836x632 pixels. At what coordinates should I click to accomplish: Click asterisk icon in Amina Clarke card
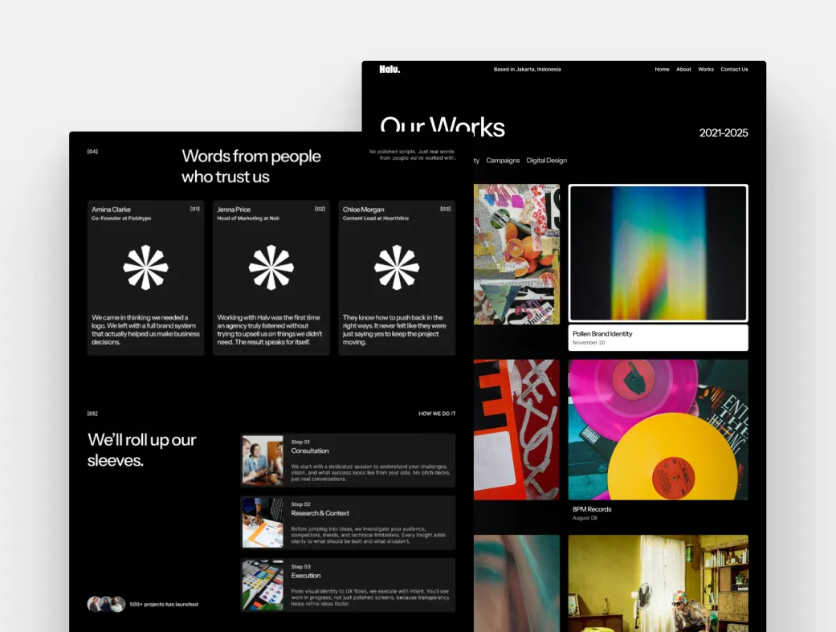click(145, 267)
